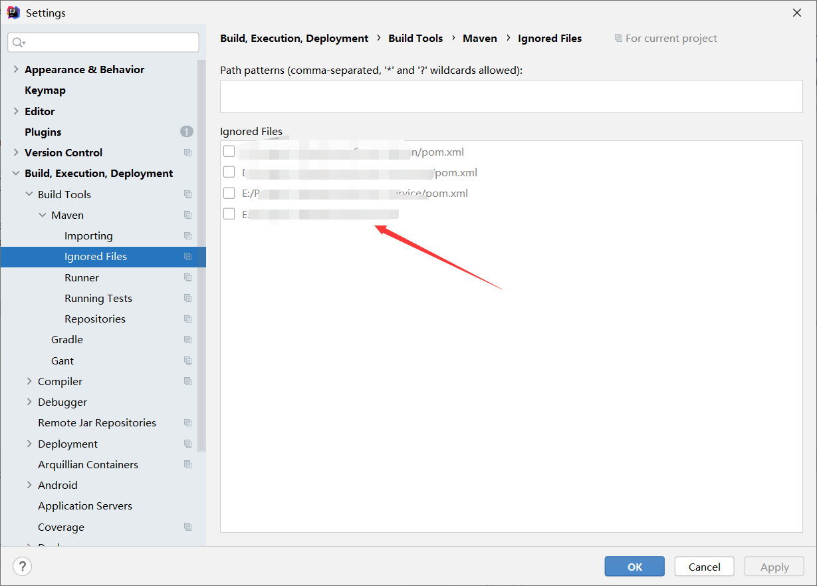Image resolution: width=817 pixels, height=586 pixels.
Task: Open Application Servers settings
Action: [x=85, y=506]
